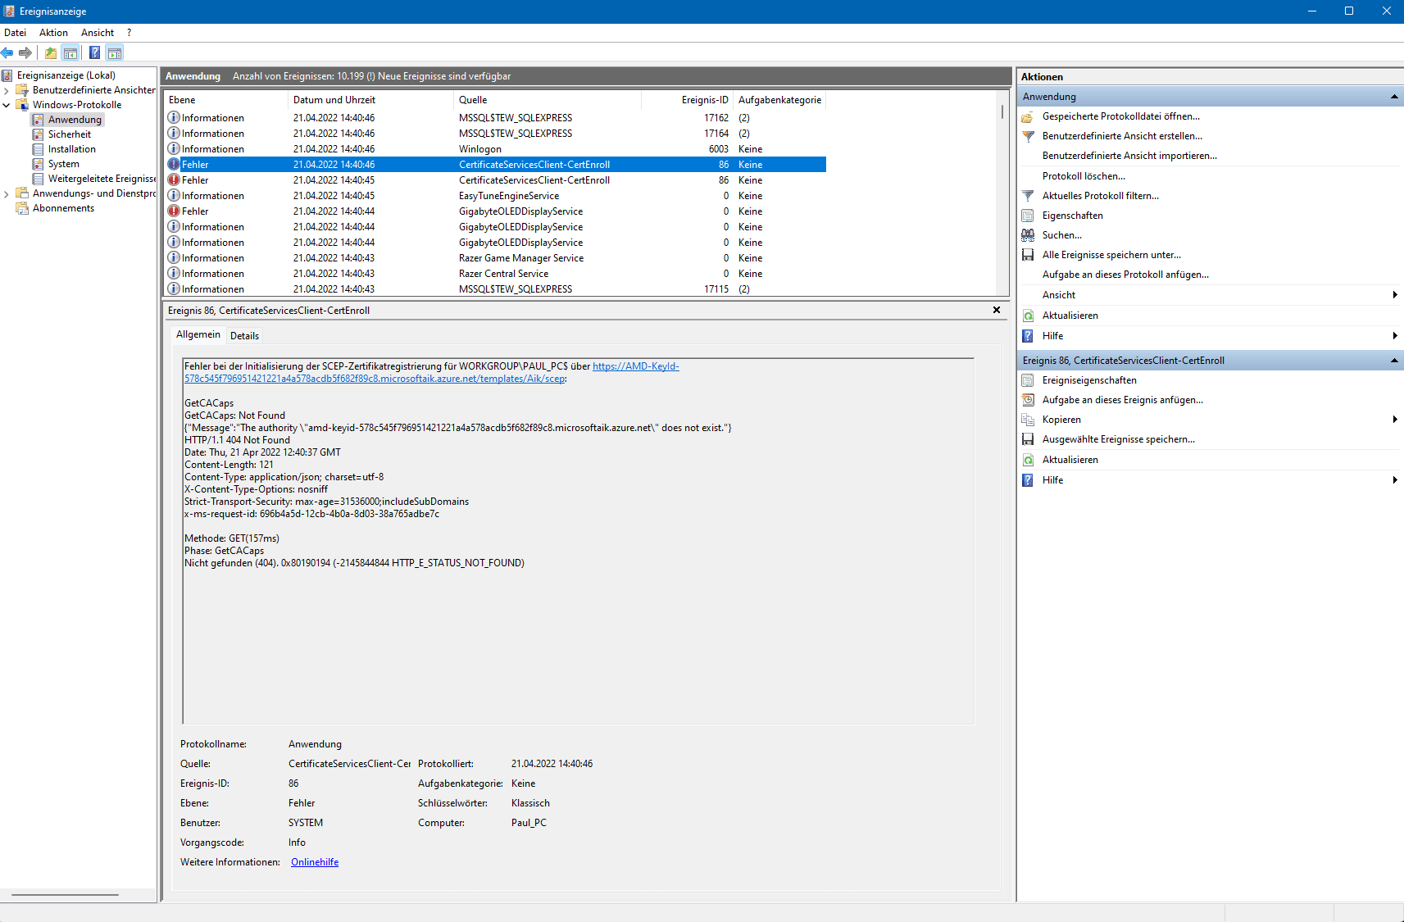
Task: Click the info icon of the Winlogon row
Action: coord(174,149)
